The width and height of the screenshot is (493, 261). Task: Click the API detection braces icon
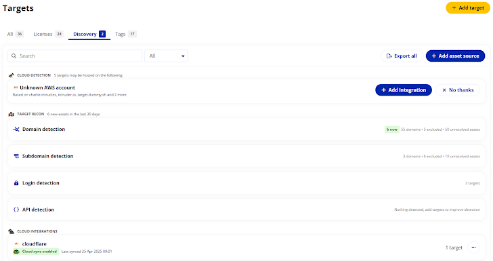(x=16, y=209)
